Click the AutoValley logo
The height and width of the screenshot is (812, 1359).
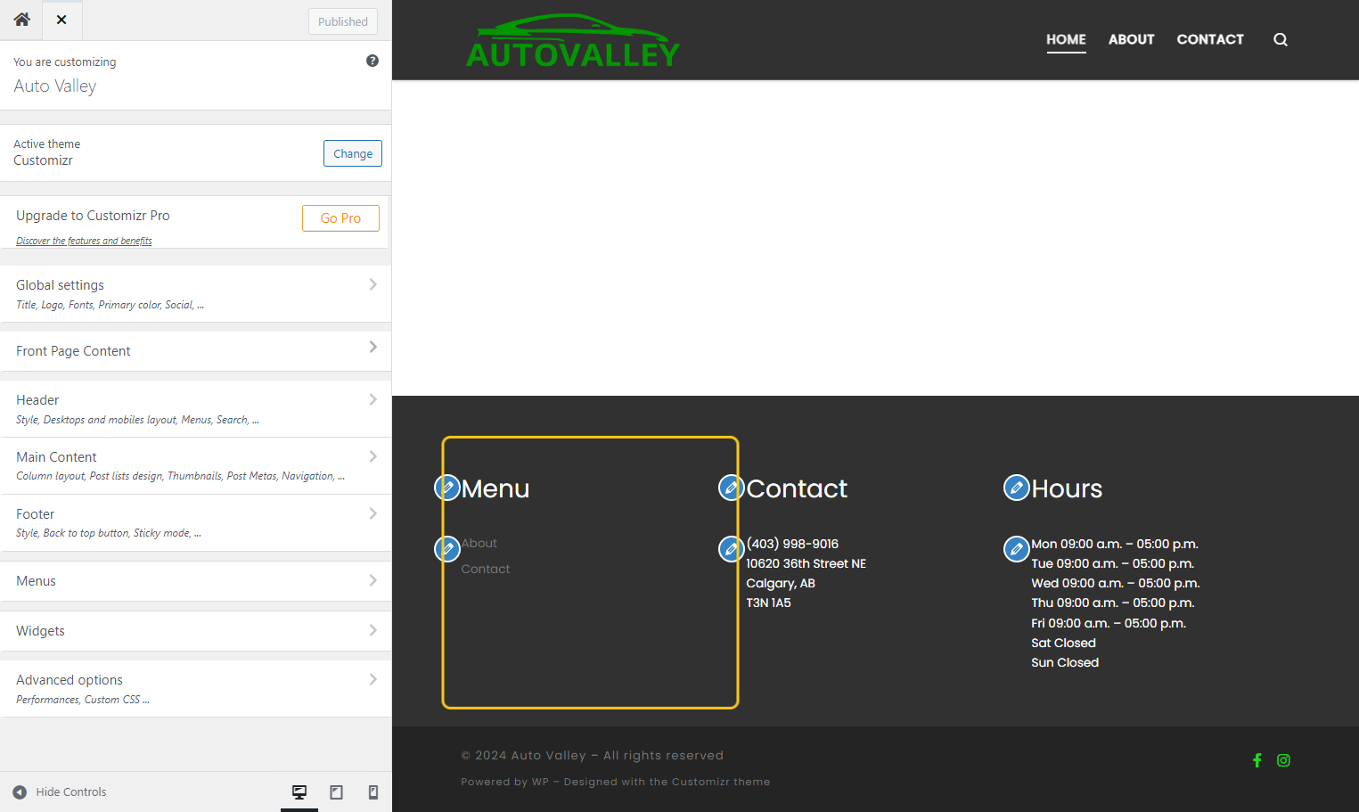[x=573, y=41]
